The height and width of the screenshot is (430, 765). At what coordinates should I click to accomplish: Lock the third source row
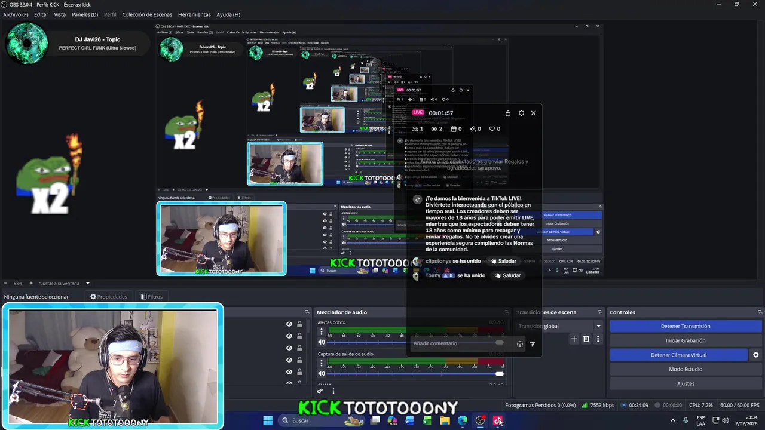click(299, 348)
